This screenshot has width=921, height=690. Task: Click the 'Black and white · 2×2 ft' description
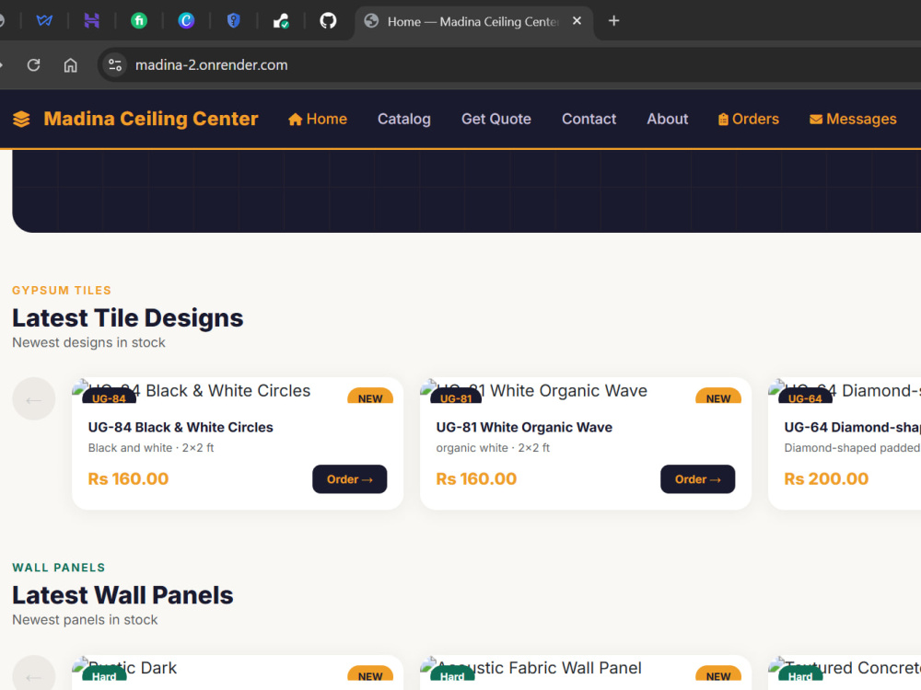(x=151, y=448)
